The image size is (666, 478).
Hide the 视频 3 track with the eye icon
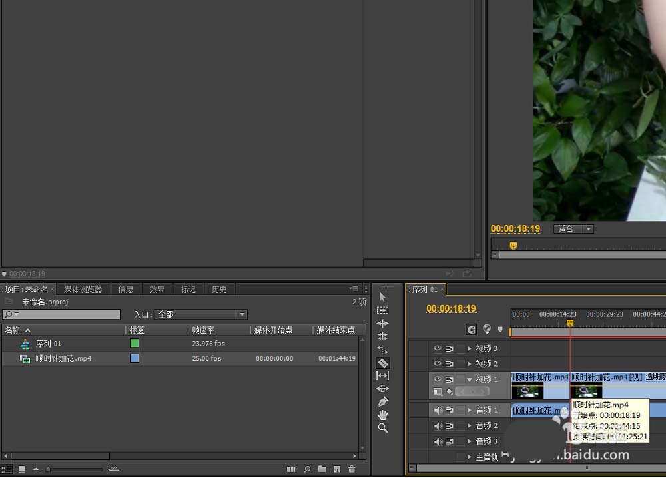438,348
